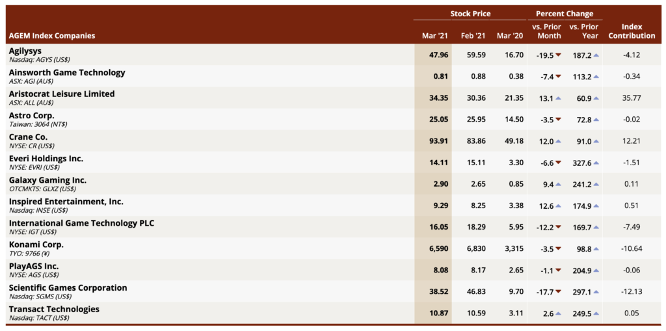Viewport: 666px width, 331px height.
Task: Click the up arrow beside Transact 249.5
Action: pyautogui.click(x=596, y=313)
